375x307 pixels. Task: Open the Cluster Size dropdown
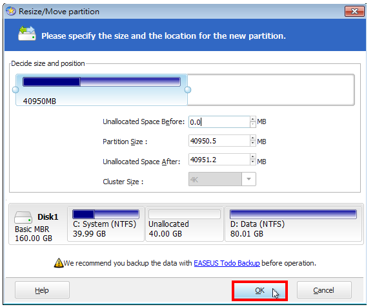tap(248, 179)
